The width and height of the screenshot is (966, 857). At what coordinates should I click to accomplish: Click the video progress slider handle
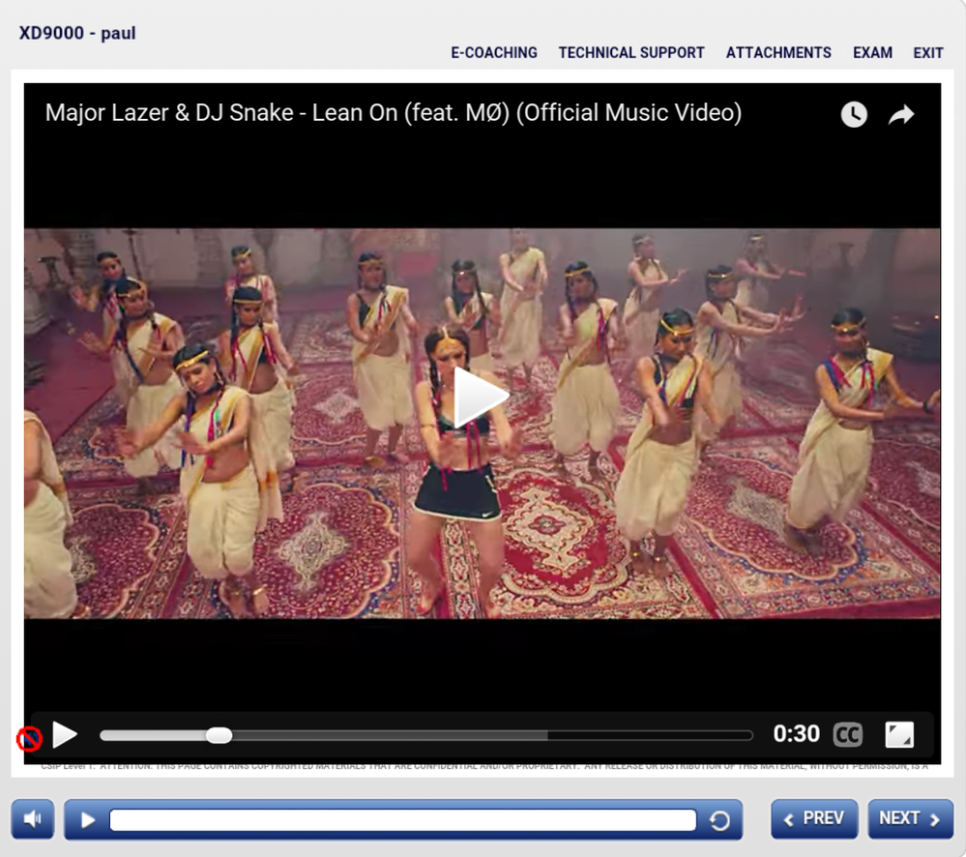[x=219, y=735]
